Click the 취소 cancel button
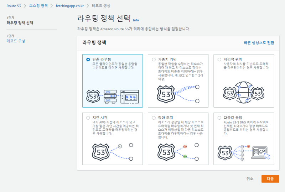 click(x=250, y=179)
